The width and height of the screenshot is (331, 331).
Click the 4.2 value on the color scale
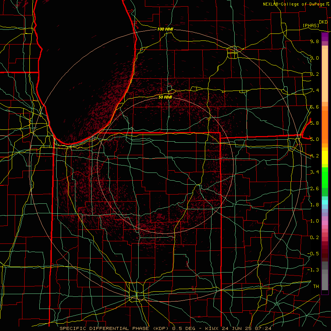click(x=314, y=156)
